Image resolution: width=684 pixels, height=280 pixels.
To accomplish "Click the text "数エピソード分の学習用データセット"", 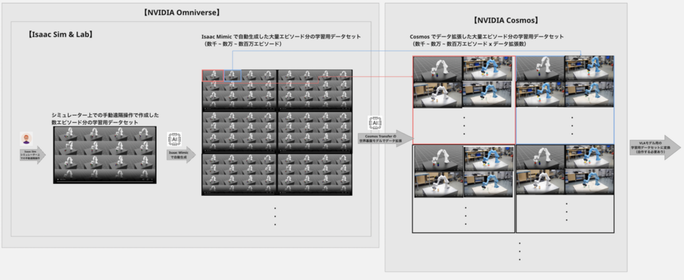I will pos(95,122).
